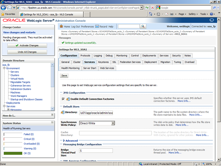221x166 pixels.
Task: Click the Home icon in console toolbar
Action: [x=62, y=26]
